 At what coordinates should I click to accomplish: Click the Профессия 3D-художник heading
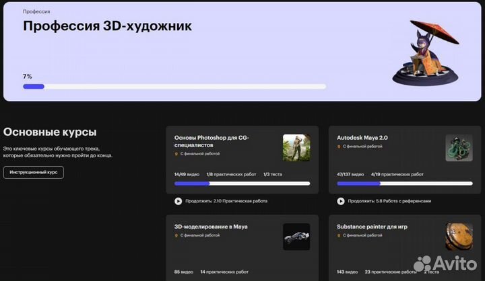tap(107, 26)
